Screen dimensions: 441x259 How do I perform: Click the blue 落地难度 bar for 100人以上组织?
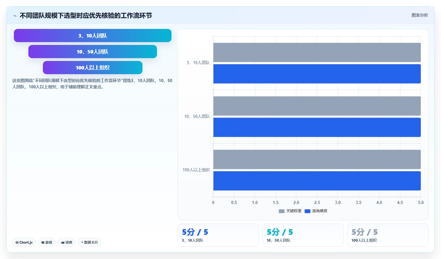click(317, 181)
